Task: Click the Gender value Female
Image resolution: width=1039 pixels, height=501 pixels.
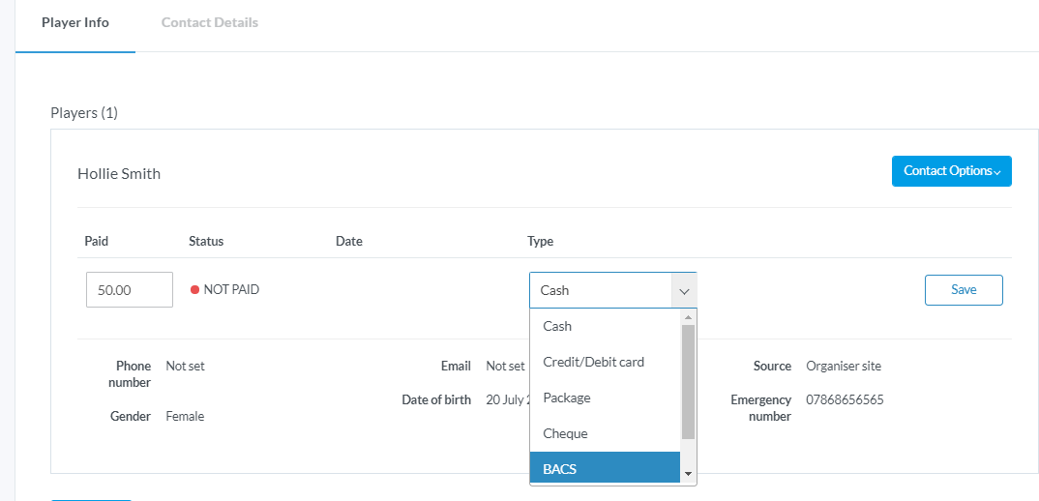Action: coord(185,416)
